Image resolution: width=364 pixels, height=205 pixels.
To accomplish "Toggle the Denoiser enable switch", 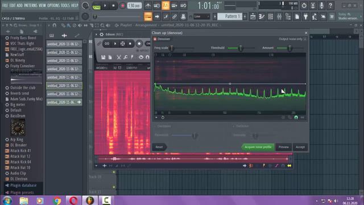I will (x=155, y=39).
